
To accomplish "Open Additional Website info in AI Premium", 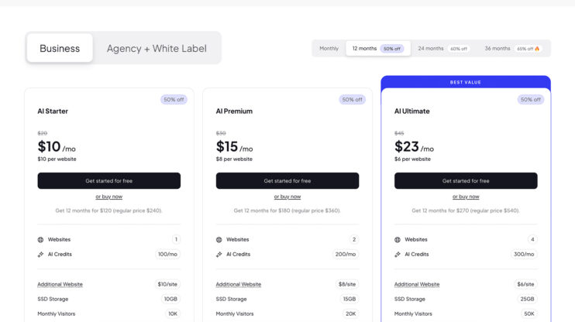I will pos(239,284).
